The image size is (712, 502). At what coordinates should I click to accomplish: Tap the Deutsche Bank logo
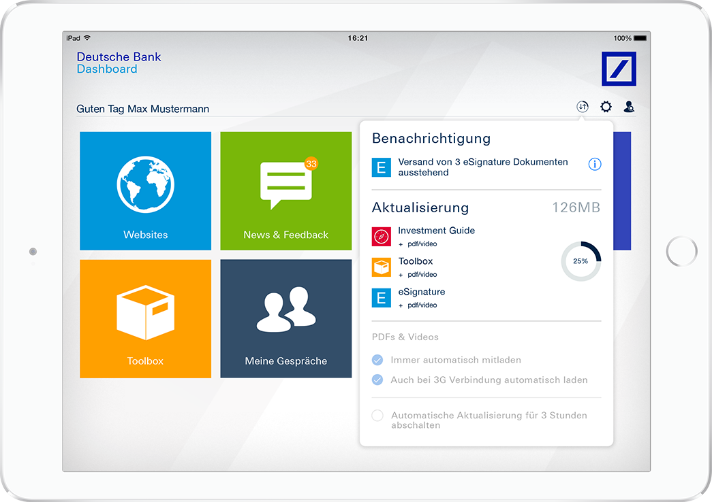[x=619, y=69]
